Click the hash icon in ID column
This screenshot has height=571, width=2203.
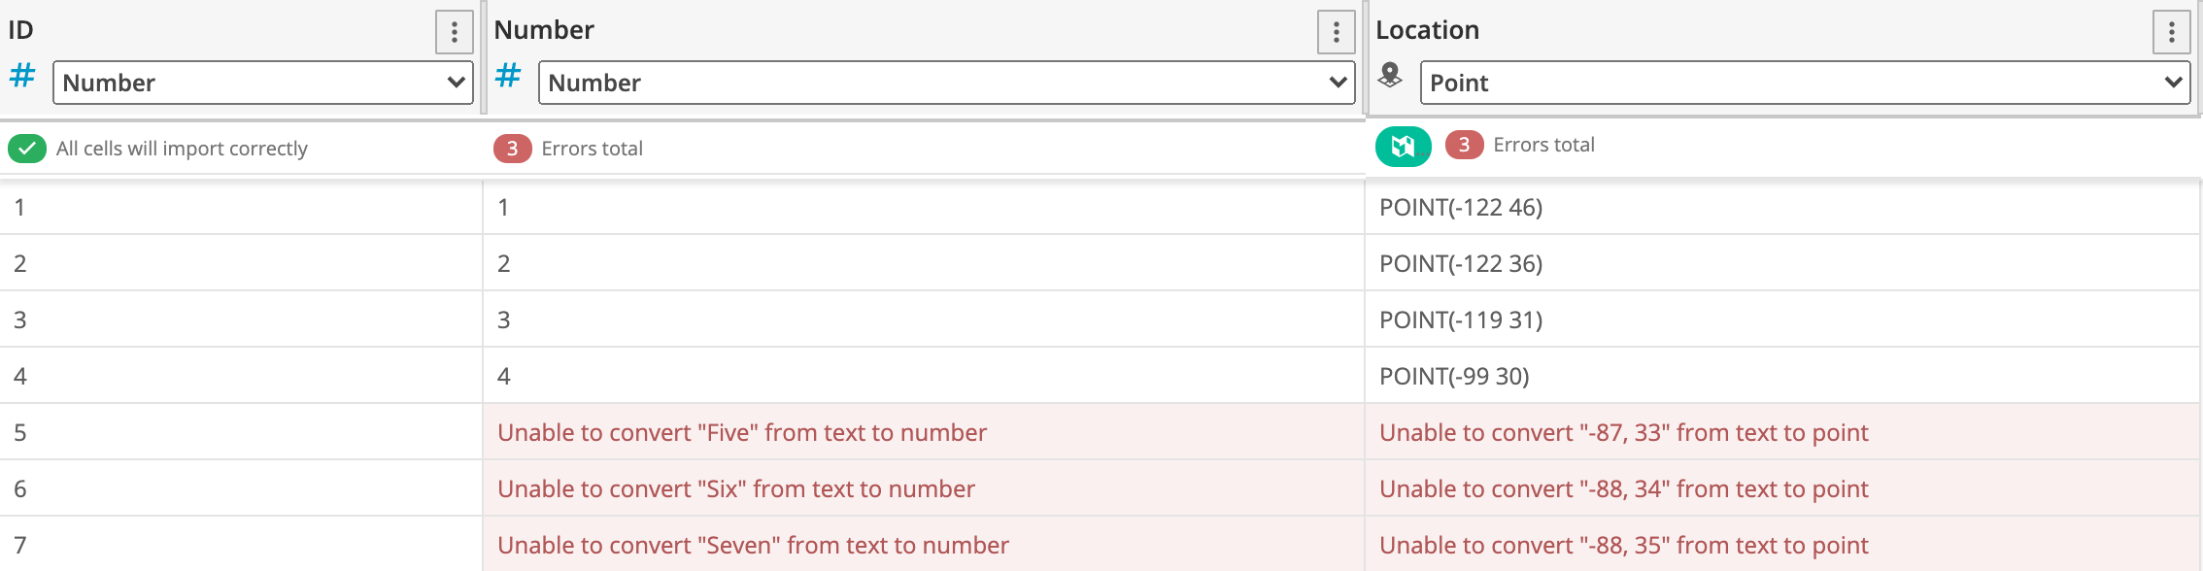[22, 76]
